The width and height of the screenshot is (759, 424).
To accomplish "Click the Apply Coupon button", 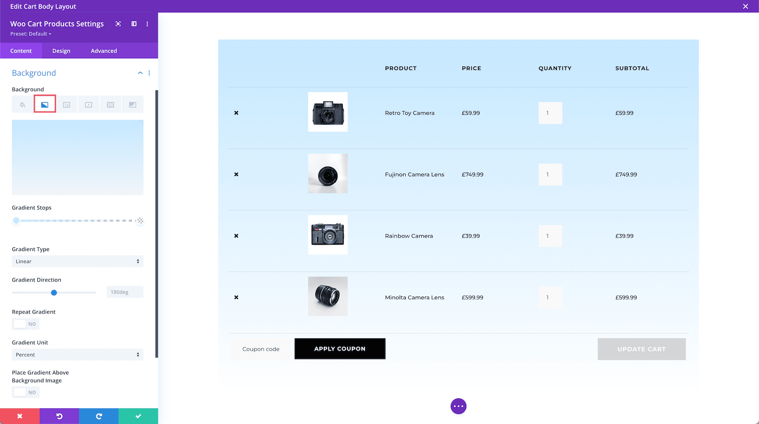I will point(340,348).
